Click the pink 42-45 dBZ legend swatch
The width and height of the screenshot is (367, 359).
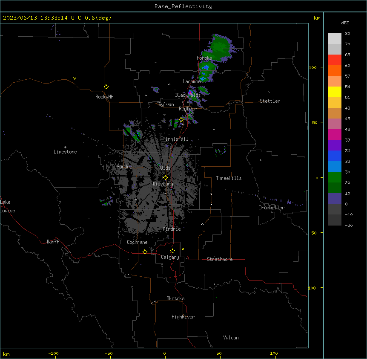[x=335, y=124]
